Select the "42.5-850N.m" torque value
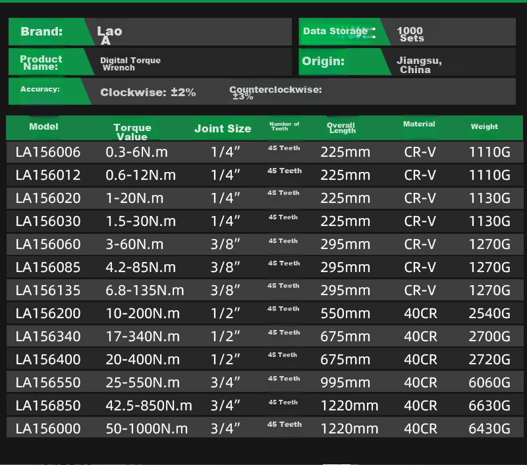This screenshot has width=527, height=465. (149, 406)
